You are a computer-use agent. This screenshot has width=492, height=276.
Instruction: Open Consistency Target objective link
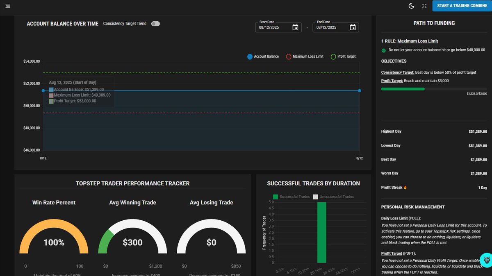[x=398, y=72]
